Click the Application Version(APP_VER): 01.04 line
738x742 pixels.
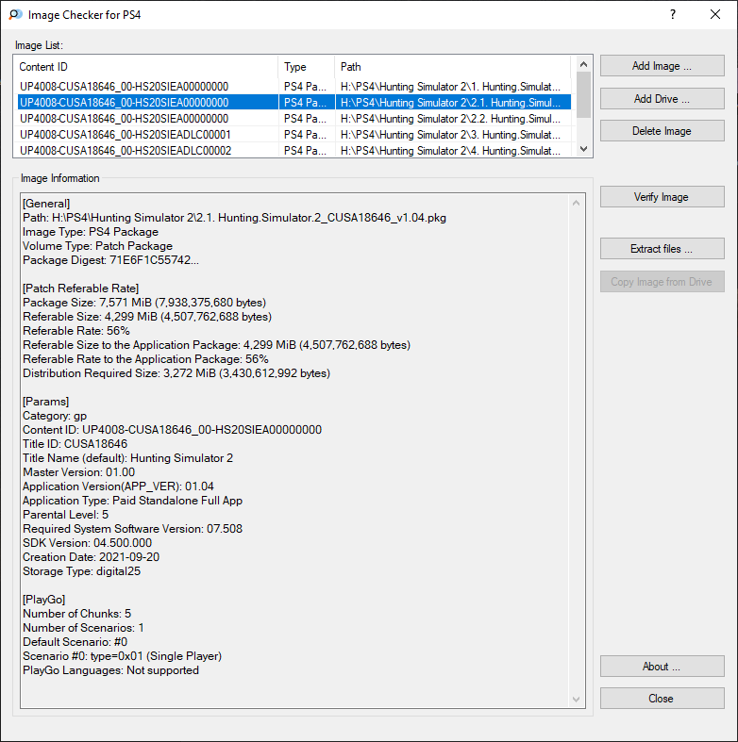(x=118, y=486)
